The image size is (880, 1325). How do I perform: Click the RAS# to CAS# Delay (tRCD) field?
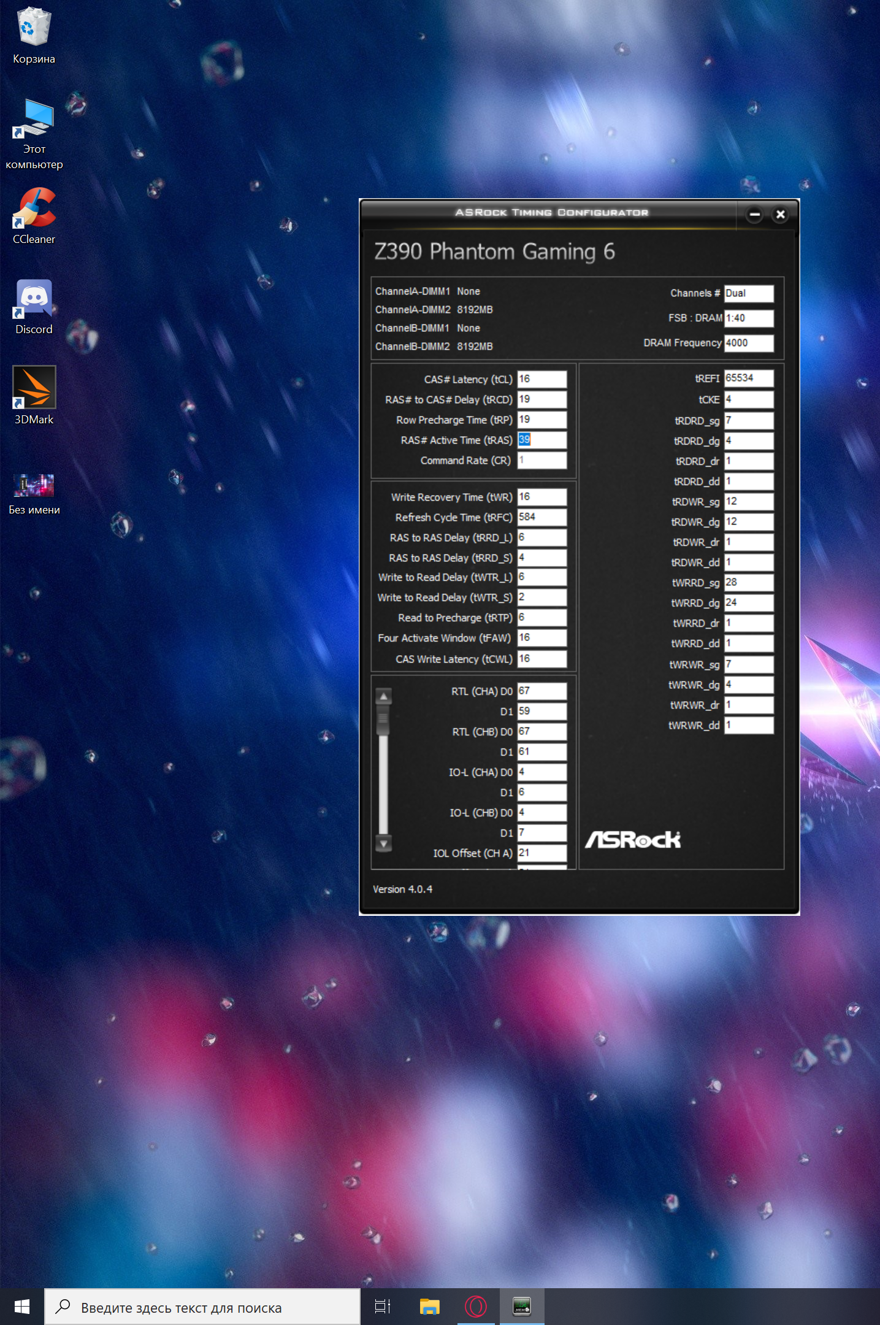coord(541,399)
